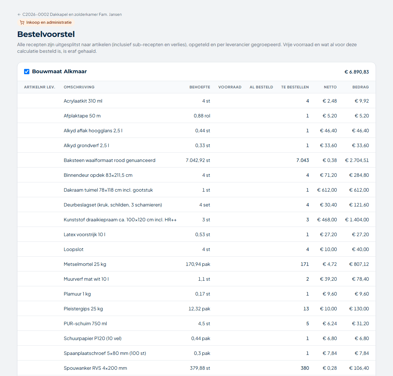The height and width of the screenshot is (376, 393).
Task: Click the BEHOEFTE column header
Action: pos(200,87)
